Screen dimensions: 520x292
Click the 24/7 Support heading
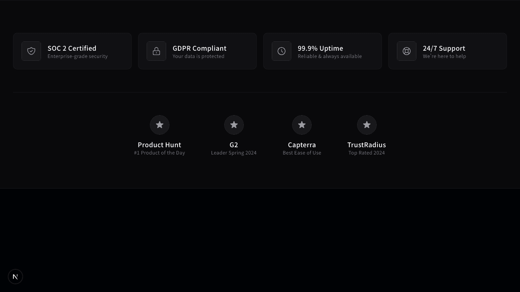point(444,48)
